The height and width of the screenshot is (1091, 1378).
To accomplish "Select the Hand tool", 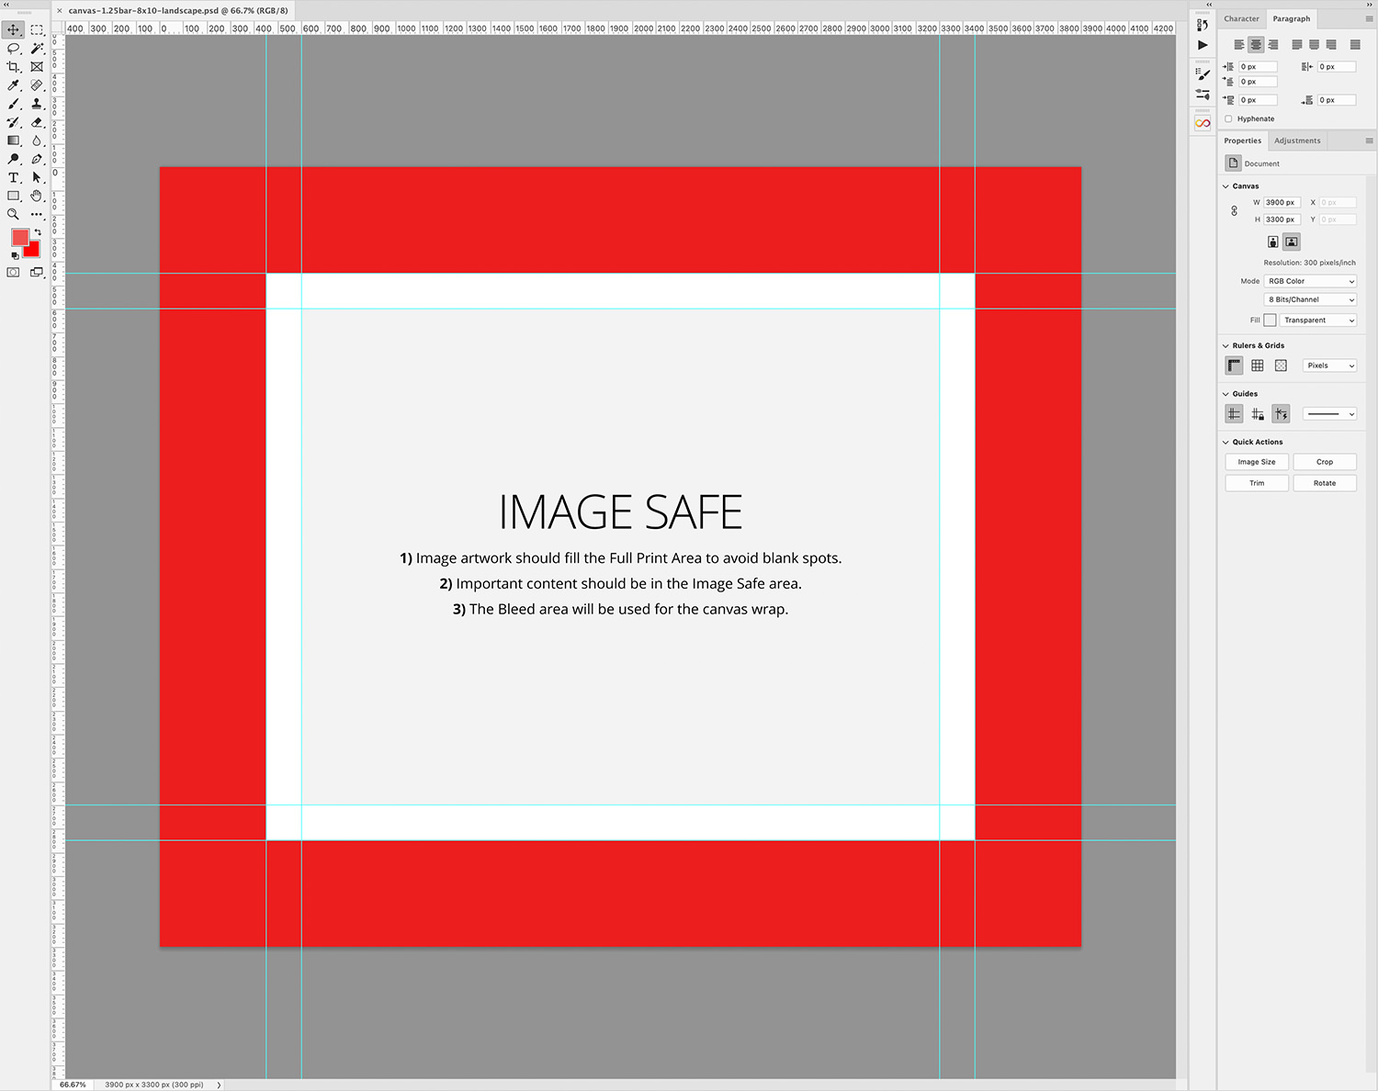I will click(37, 196).
